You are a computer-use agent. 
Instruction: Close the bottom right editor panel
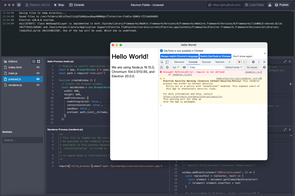[290, 130]
